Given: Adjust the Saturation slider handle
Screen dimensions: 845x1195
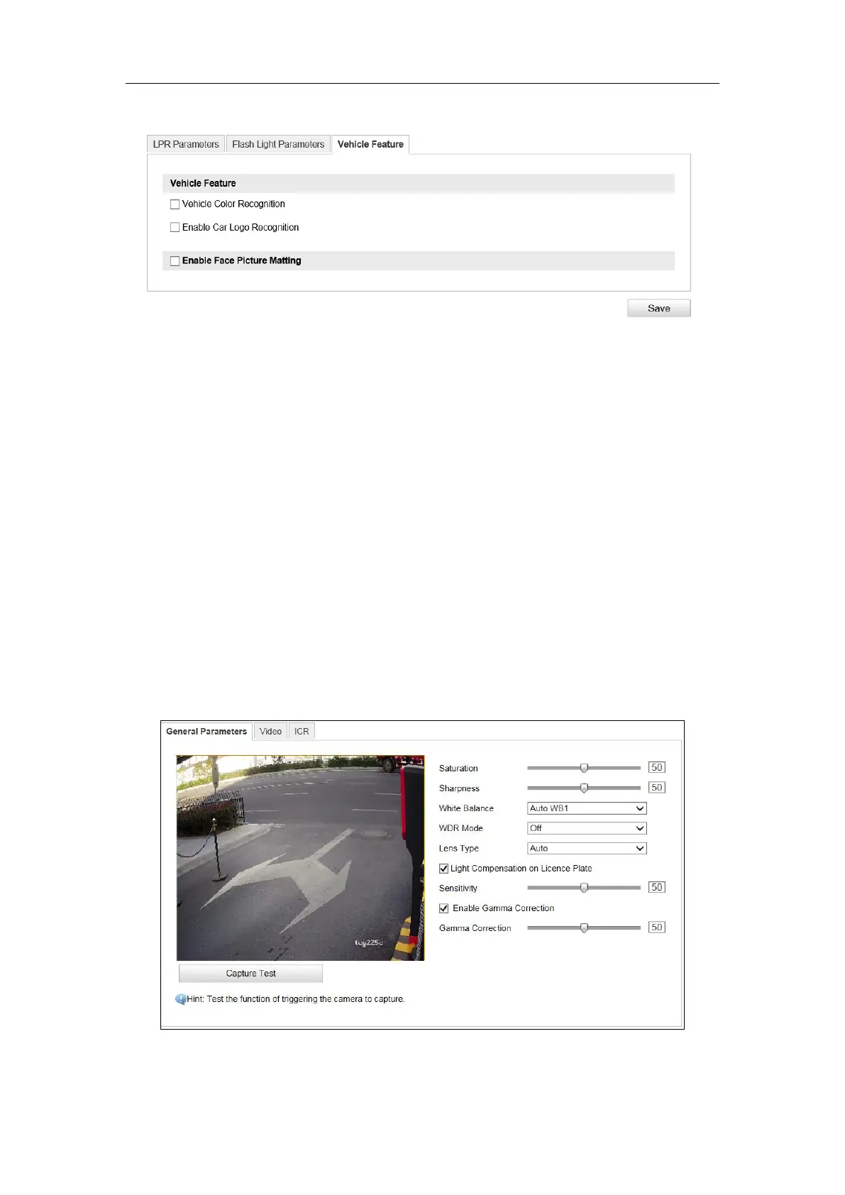Looking at the screenshot, I should [584, 768].
